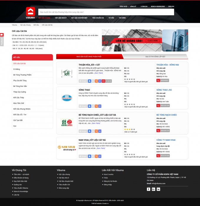The image size is (200, 206).
Task: Open the Feedback side tab chat icon
Action: tap(2, 35)
